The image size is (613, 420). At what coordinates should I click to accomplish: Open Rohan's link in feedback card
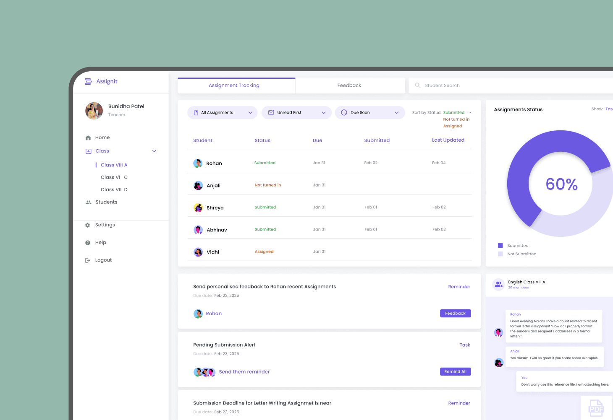click(214, 314)
